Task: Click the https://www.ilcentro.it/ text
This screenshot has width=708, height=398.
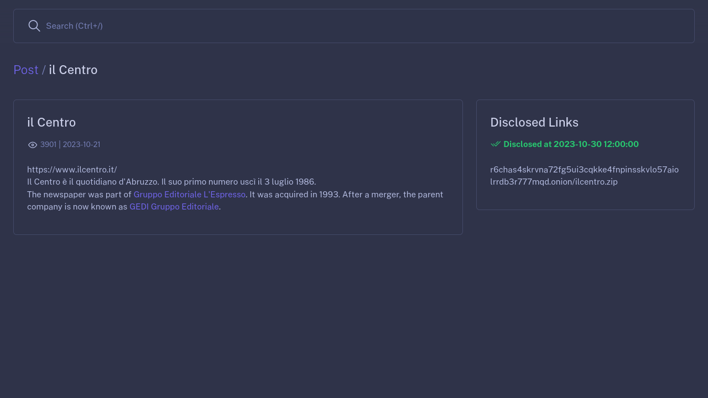Action: (72, 170)
